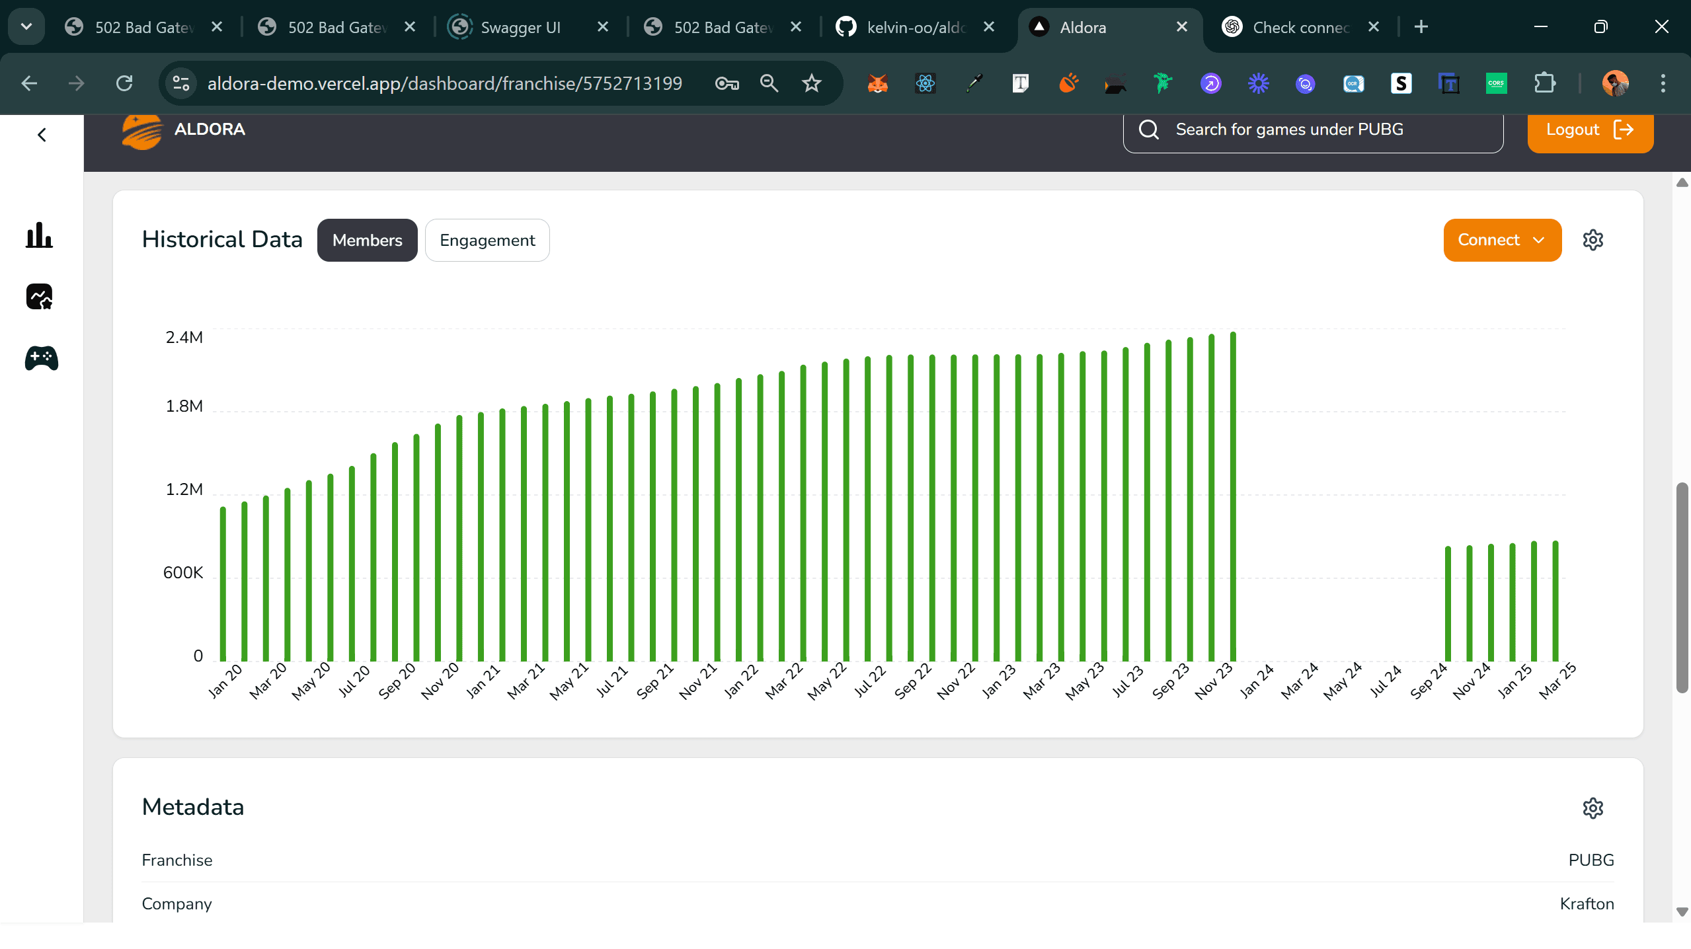Open the MetaMask extension

click(877, 83)
